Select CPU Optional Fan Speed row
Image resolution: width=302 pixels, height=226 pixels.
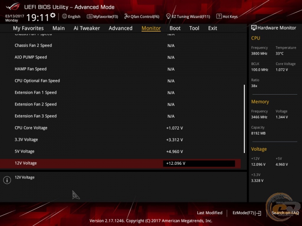pos(120,81)
